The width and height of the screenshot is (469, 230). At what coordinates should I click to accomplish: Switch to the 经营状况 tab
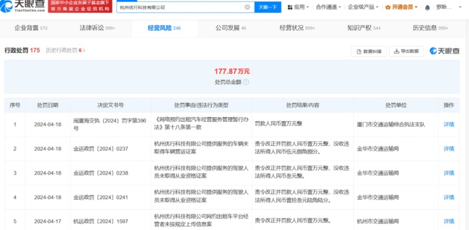[297, 28]
